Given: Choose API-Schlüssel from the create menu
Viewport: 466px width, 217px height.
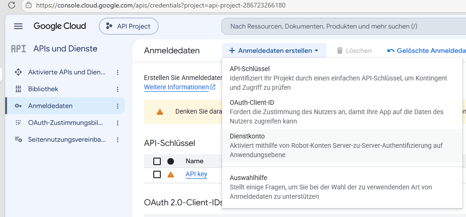Looking at the screenshot, I should (342, 78).
